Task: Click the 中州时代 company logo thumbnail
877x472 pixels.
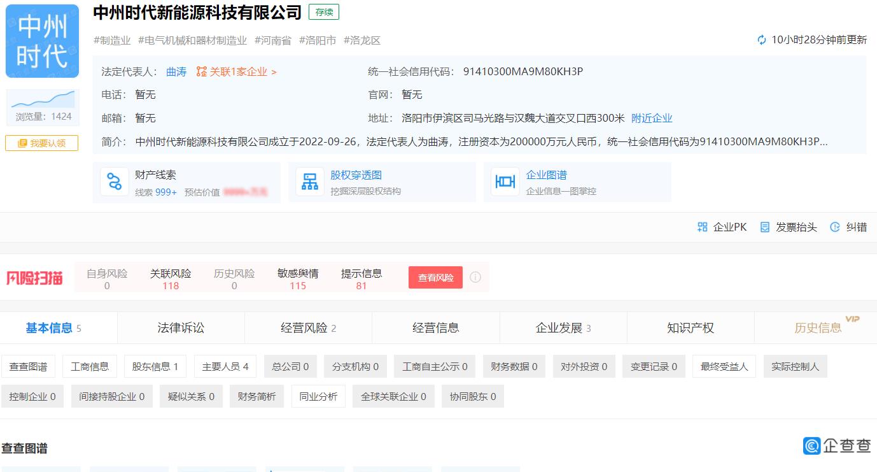Action: [x=41, y=40]
